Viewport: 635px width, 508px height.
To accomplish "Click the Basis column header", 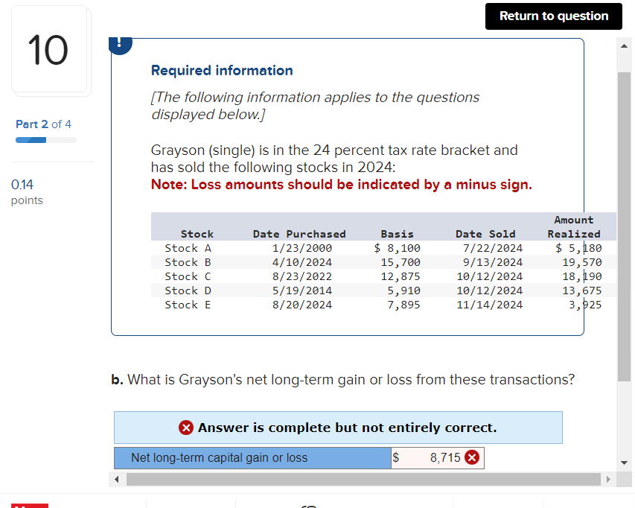I will [397, 233].
